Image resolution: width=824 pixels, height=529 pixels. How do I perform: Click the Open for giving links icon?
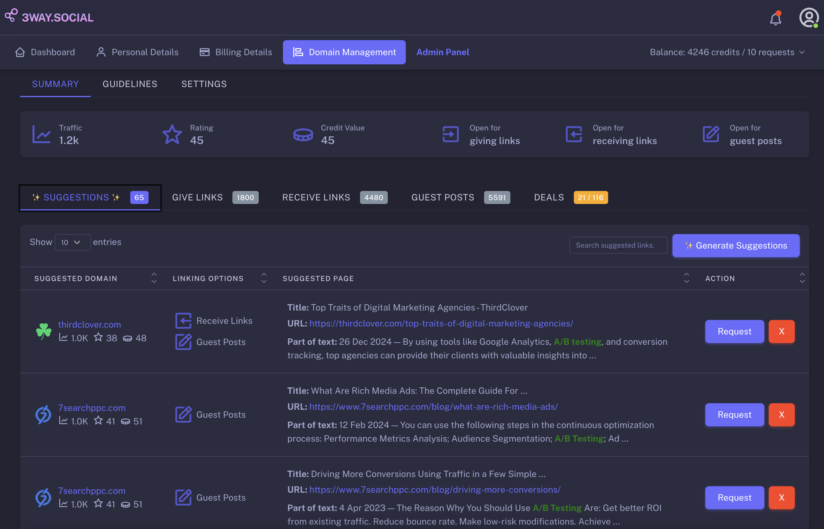(450, 134)
